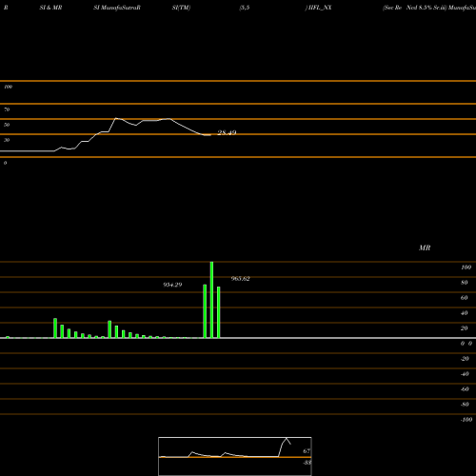Click the 934.29 value label

(172, 285)
